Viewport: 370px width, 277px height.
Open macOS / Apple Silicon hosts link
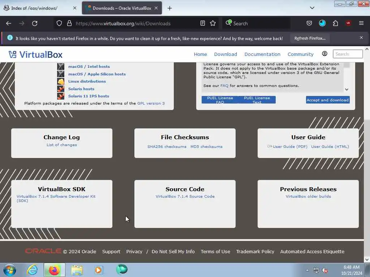(x=97, y=74)
